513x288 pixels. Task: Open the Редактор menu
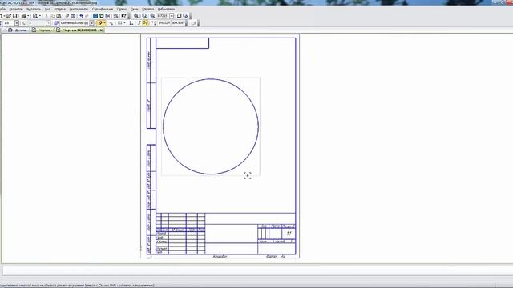[x=16, y=9]
